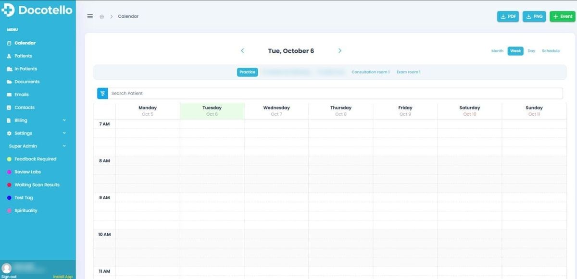The width and height of the screenshot is (577, 279).
Task: Click the Saturday Oct 10 column header
Action: tap(470, 111)
